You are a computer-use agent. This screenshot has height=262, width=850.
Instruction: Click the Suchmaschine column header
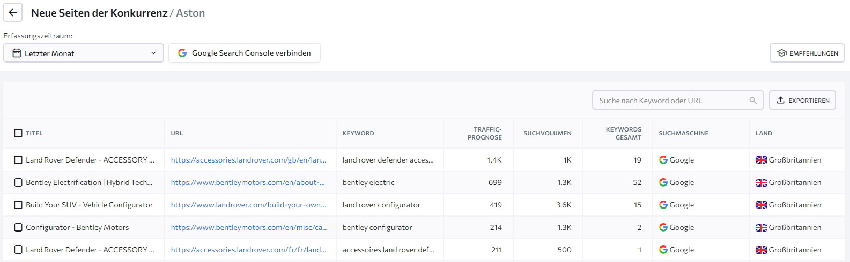(683, 133)
